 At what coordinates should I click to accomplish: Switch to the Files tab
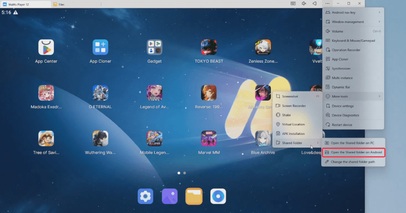59,4
